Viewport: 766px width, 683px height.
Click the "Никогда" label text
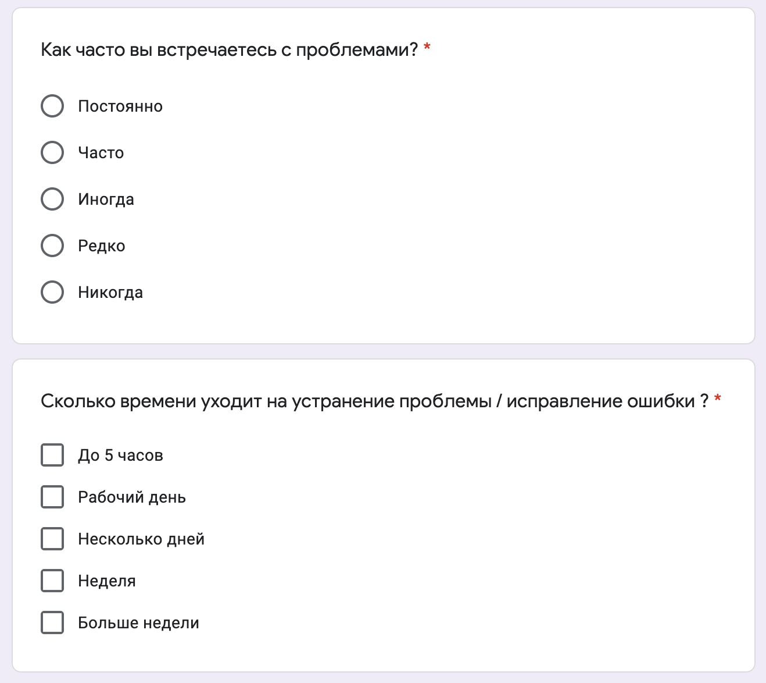click(x=110, y=293)
